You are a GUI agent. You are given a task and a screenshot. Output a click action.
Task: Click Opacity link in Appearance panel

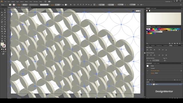(x=152, y=73)
